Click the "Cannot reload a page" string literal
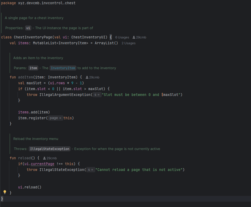This screenshot has height=207, width=251. (x=140, y=170)
